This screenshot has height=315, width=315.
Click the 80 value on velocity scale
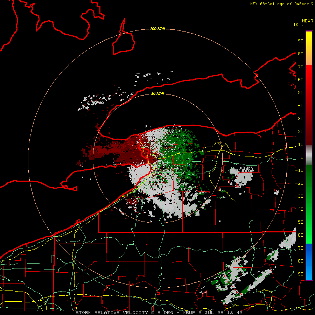[x=301, y=54]
